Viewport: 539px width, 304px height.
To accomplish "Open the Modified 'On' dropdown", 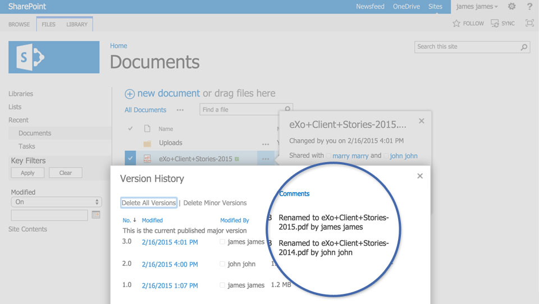I will 56,202.
